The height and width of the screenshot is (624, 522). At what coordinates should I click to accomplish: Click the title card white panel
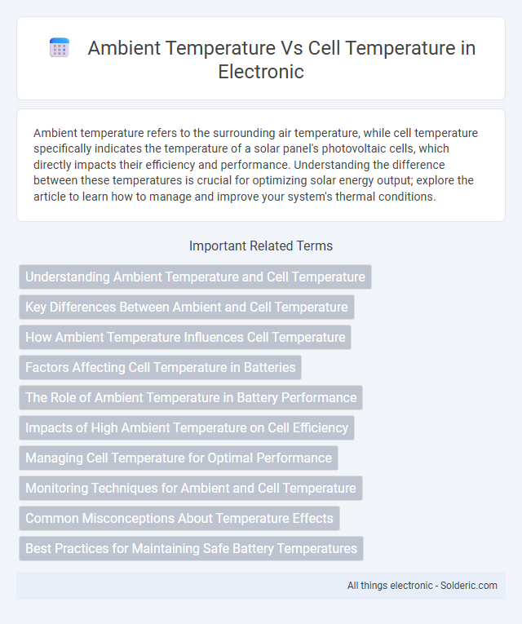point(261,59)
